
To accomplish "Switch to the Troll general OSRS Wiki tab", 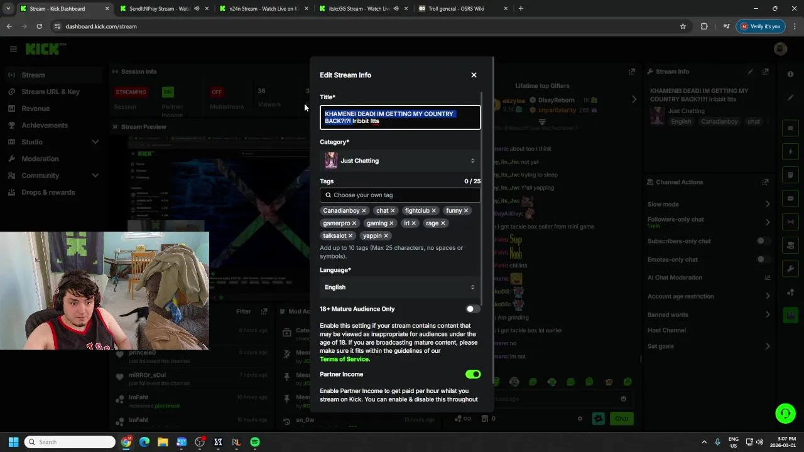I will (462, 9).
